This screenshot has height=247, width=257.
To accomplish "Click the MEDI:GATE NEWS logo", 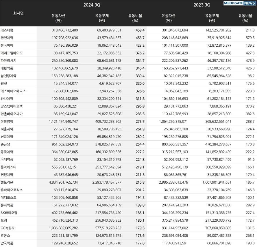I will click(239, 3).
